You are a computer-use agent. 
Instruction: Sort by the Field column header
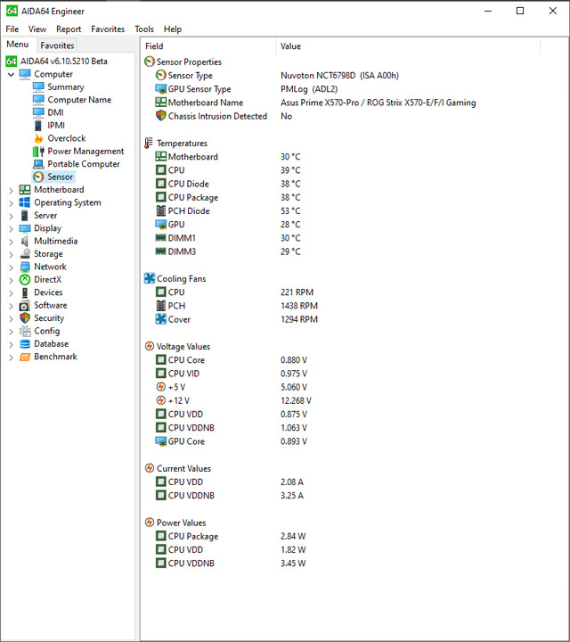coord(208,46)
